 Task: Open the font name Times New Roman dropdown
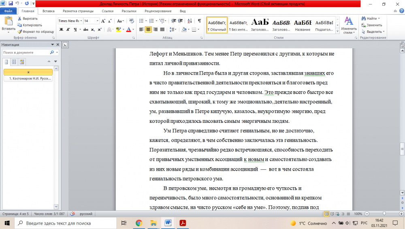[81, 21]
